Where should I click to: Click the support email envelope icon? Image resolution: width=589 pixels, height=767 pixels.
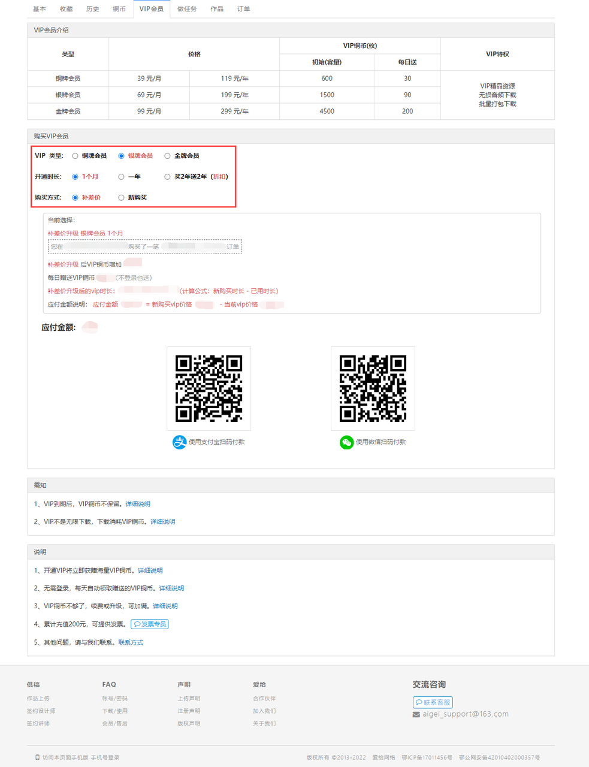pyautogui.click(x=416, y=714)
